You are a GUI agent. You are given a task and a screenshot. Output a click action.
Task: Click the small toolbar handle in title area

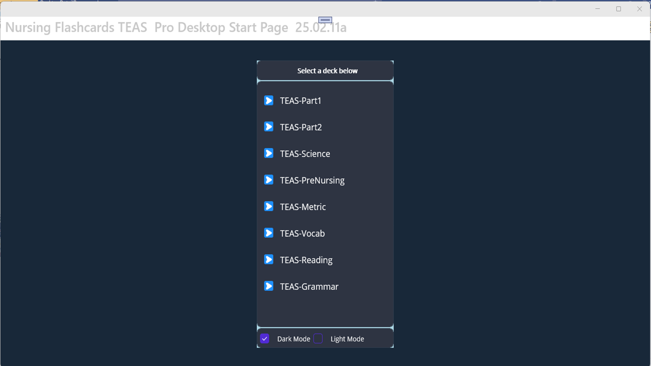(325, 20)
